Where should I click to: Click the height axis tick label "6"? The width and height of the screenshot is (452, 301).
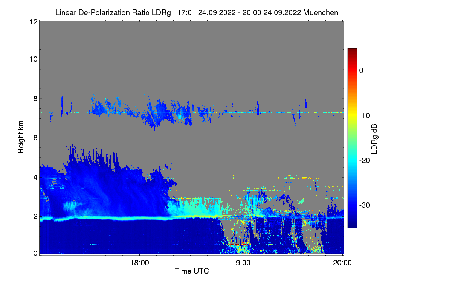pyautogui.click(x=35, y=138)
